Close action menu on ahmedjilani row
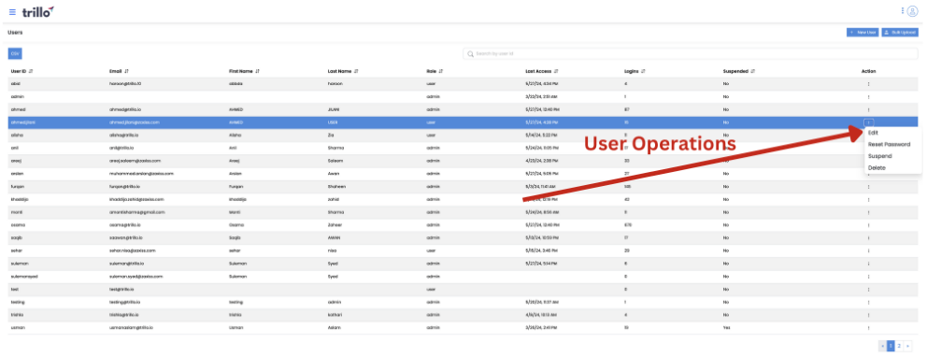 pyautogui.click(x=868, y=122)
